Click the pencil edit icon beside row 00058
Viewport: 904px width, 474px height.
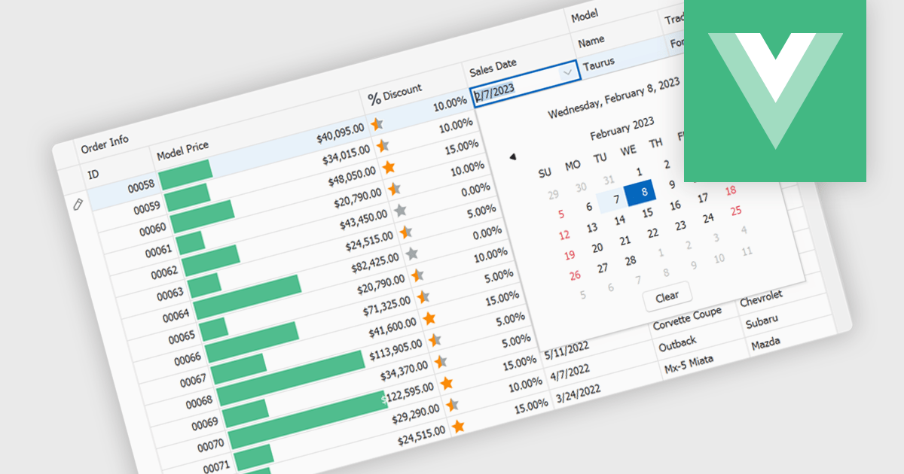[78, 204]
